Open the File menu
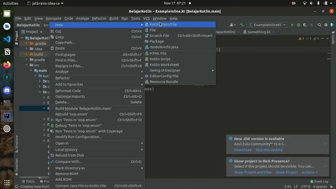 click(18, 18)
